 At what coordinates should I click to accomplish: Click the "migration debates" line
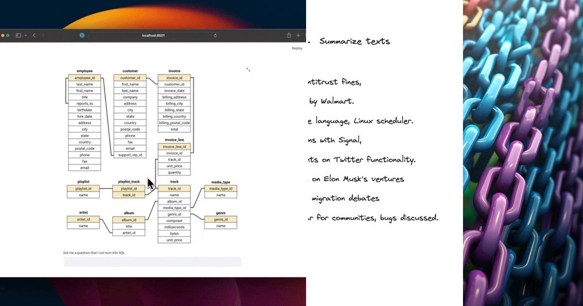pos(345,198)
